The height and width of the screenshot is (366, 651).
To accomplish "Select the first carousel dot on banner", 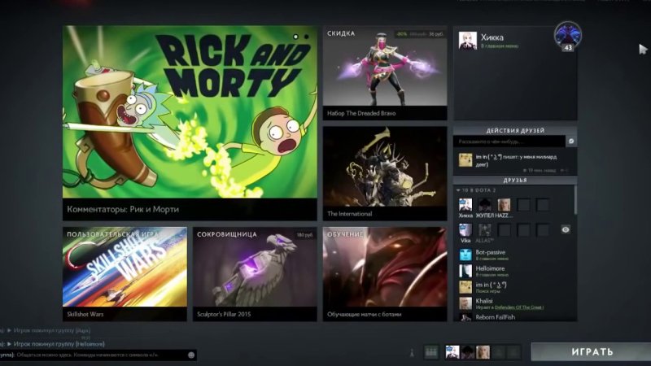I will pos(295,37).
